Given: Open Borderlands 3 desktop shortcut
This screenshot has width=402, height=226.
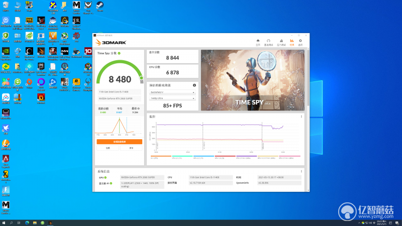Looking at the screenshot, I should (6, 177).
